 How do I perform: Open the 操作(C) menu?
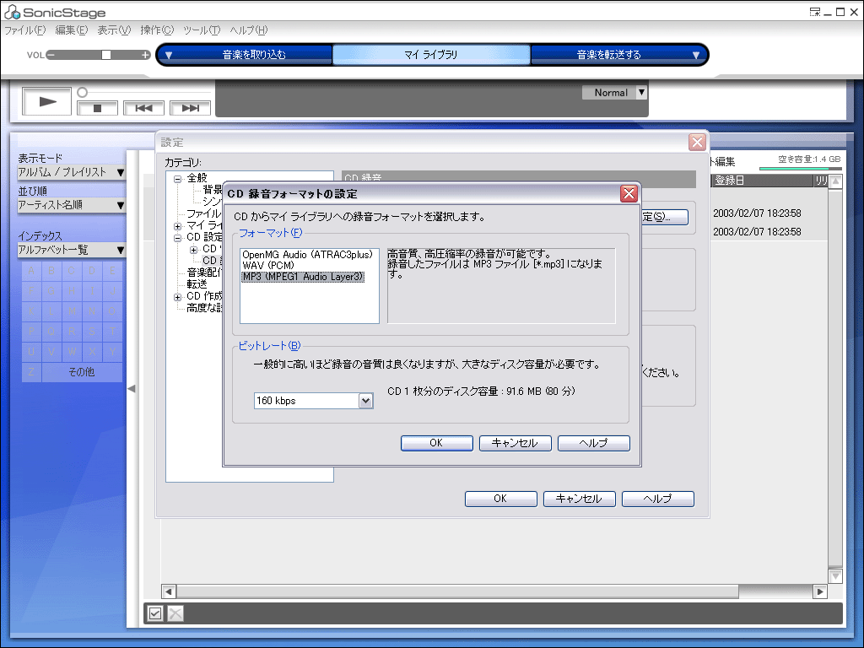coord(157,30)
